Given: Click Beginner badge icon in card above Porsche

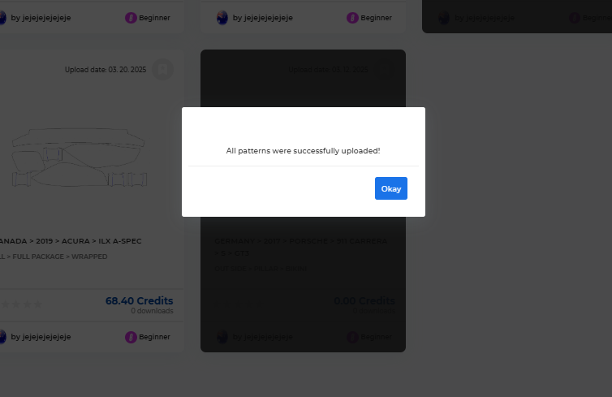Looking at the screenshot, I should (352, 18).
